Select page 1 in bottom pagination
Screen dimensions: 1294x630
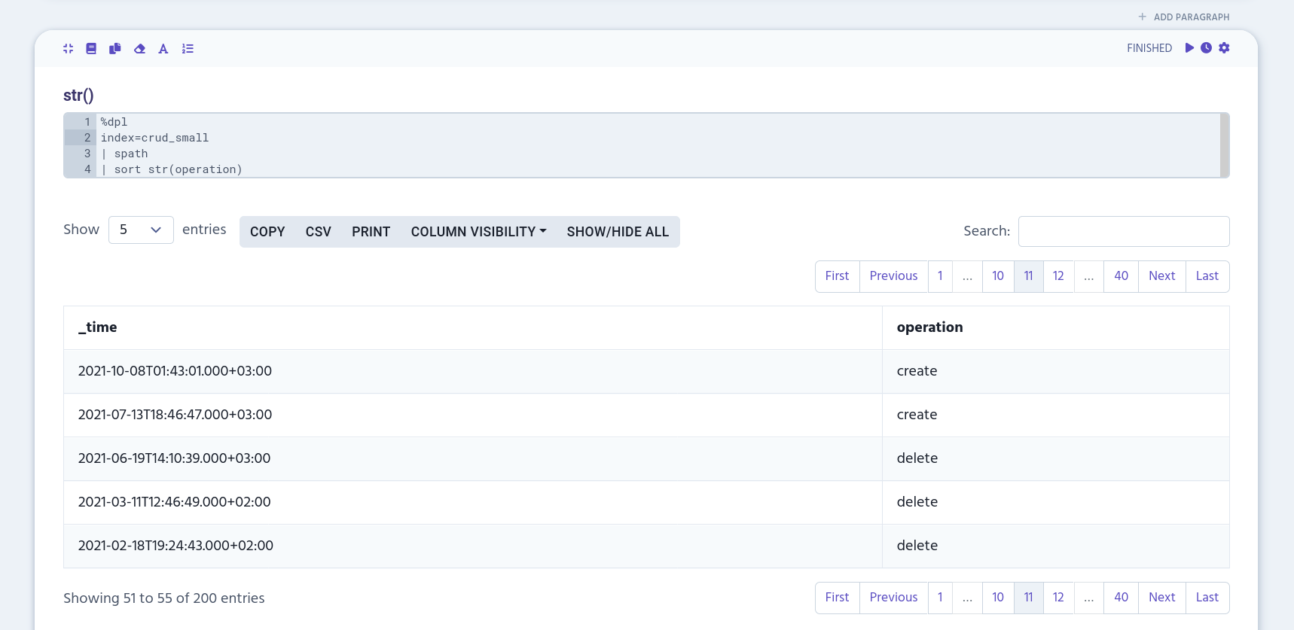(x=940, y=598)
